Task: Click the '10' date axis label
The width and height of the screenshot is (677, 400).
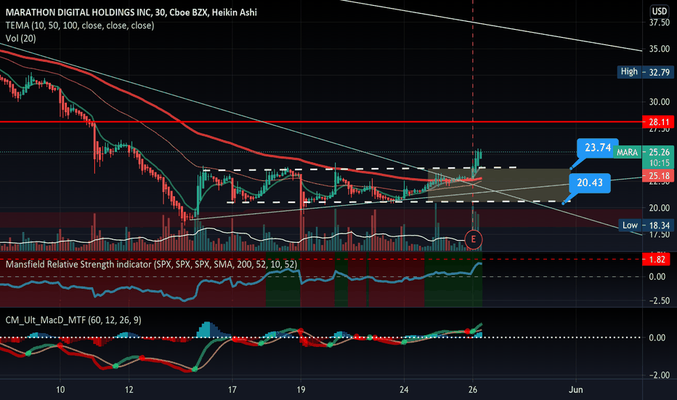Action: [x=60, y=390]
